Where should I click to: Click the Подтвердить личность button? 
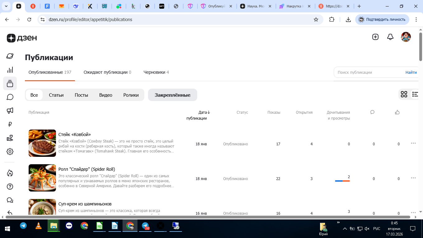[382, 20]
